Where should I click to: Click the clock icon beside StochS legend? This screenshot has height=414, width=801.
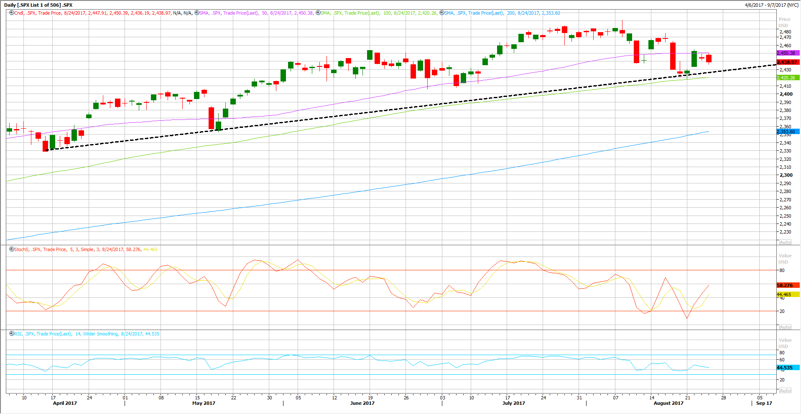12,249
